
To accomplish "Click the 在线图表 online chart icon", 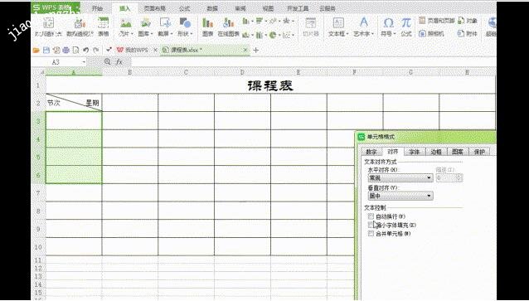I will (228, 23).
